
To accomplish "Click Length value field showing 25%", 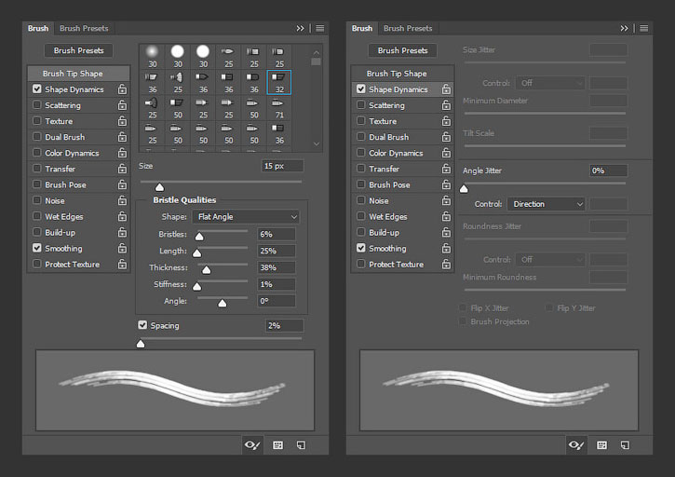I will 277,251.
